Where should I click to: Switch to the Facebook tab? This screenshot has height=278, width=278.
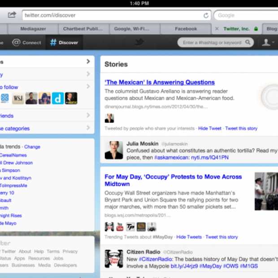[186, 29]
